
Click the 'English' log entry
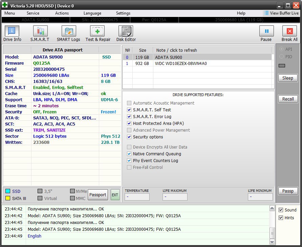pos(35,236)
